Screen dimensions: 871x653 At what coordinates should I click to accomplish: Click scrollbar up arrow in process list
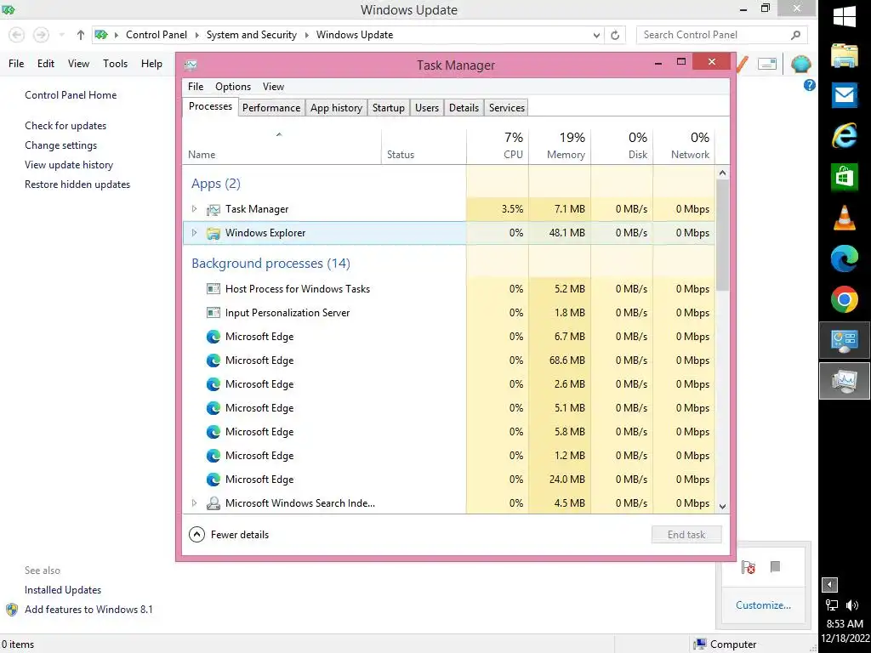722,173
